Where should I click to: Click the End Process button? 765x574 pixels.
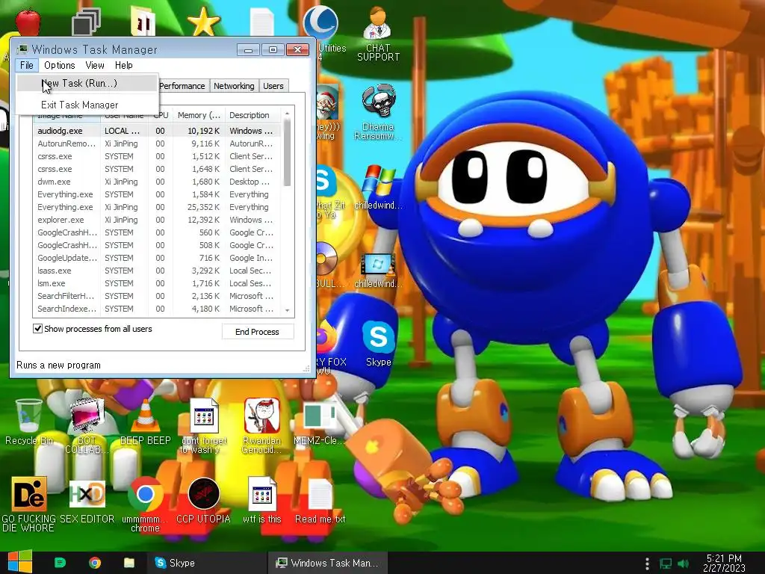click(x=258, y=332)
